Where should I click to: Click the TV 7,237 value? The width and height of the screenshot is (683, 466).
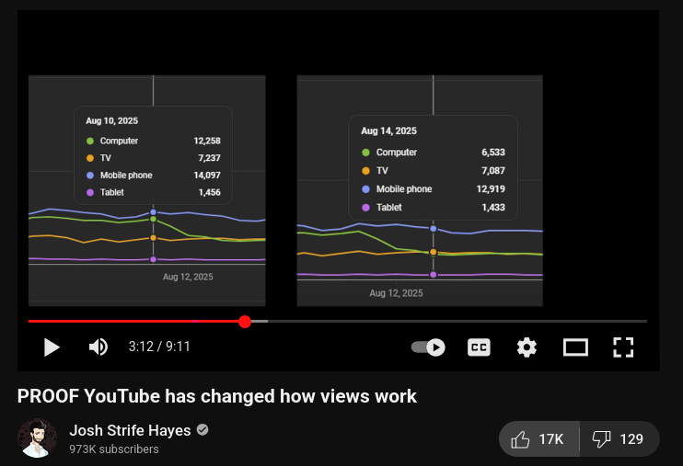click(x=210, y=158)
